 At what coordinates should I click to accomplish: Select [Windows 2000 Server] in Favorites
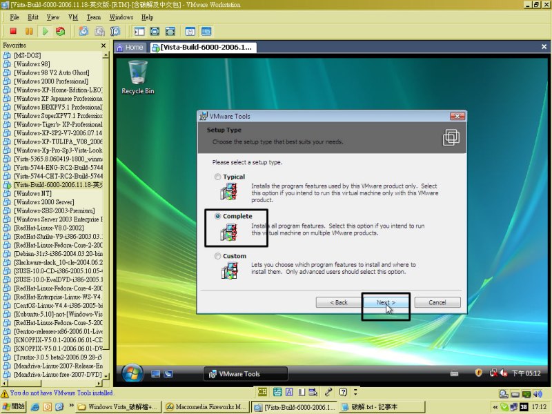(44, 202)
